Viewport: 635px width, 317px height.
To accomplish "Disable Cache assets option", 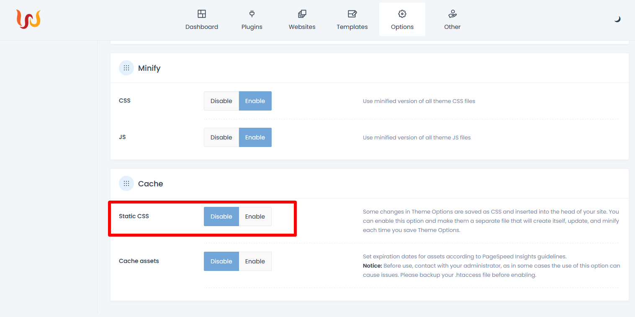I will click(221, 261).
